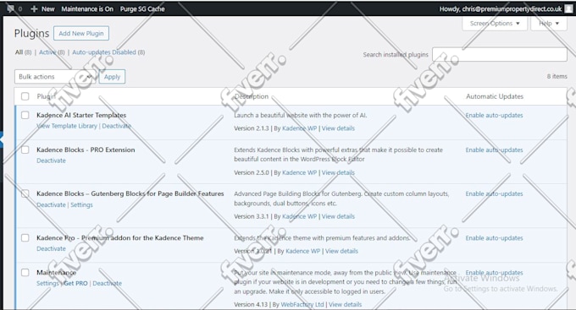Open the Bulk actions dropdown

(x=54, y=77)
